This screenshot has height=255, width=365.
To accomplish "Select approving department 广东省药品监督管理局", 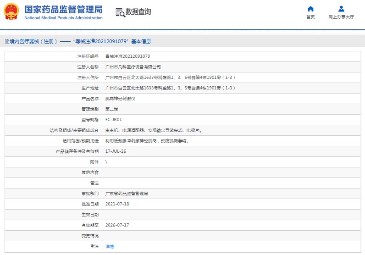I will coord(127,193).
